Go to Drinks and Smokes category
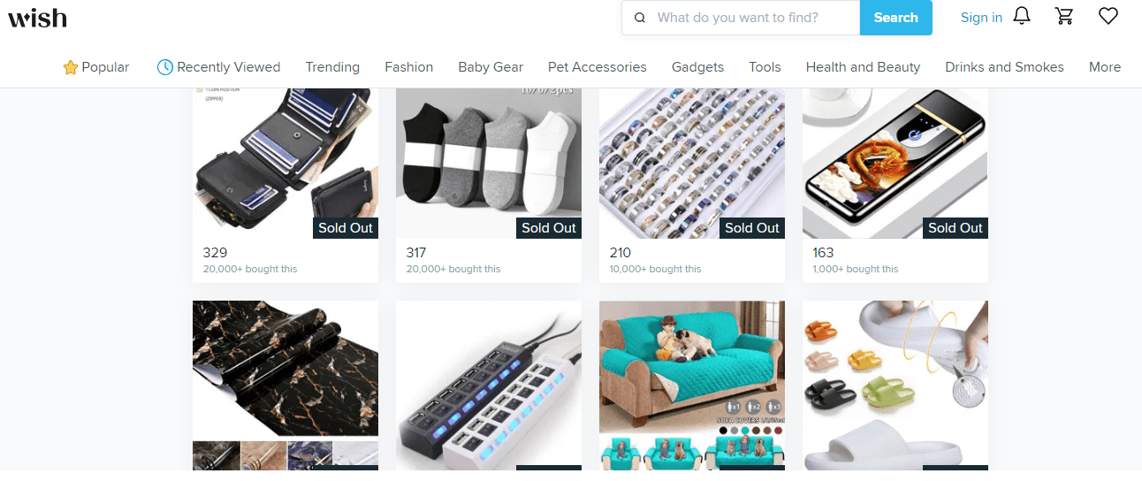This screenshot has width=1142, height=481. pyautogui.click(x=1004, y=67)
